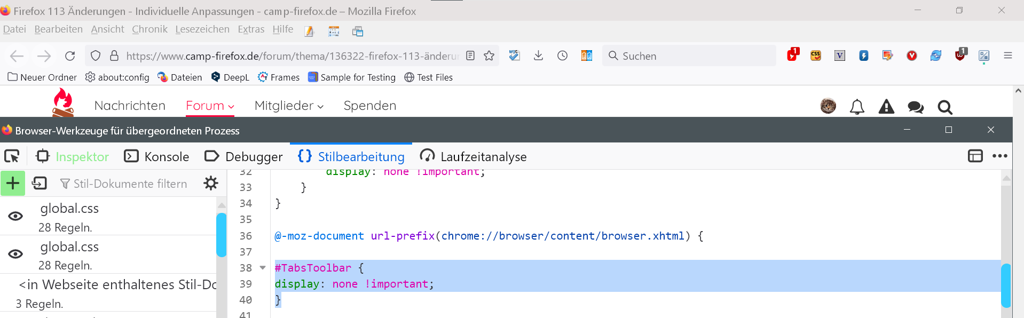Viewport: 1024px width, 318px height.
Task: Collapse the #TabsToolbar rule at line 38
Action: coord(263,268)
